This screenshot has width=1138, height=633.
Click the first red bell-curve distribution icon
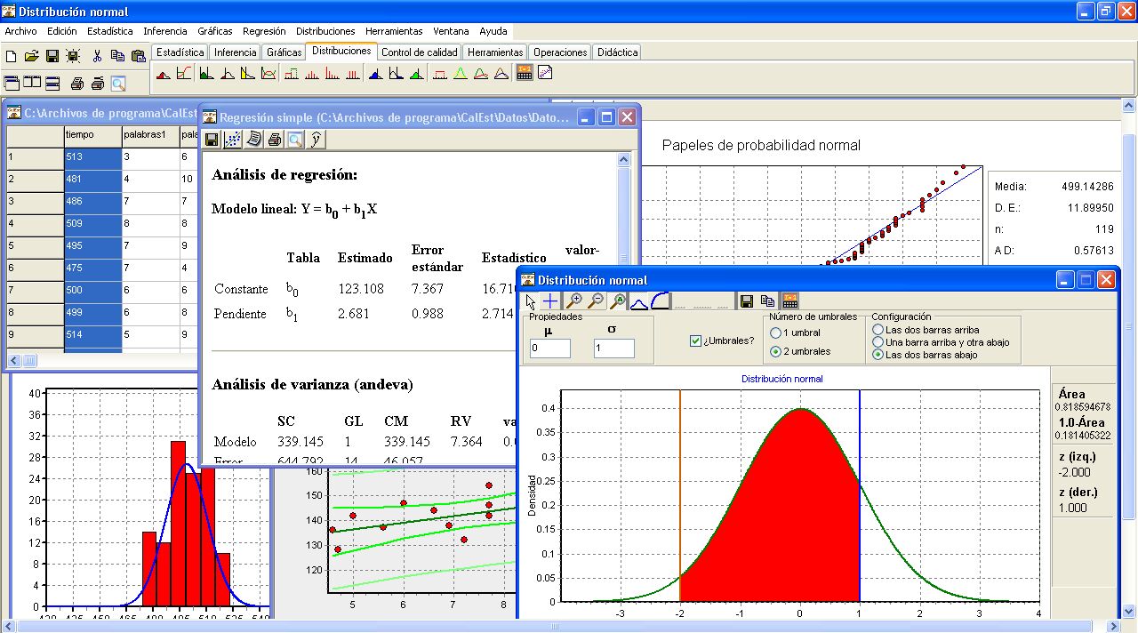click(x=164, y=74)
